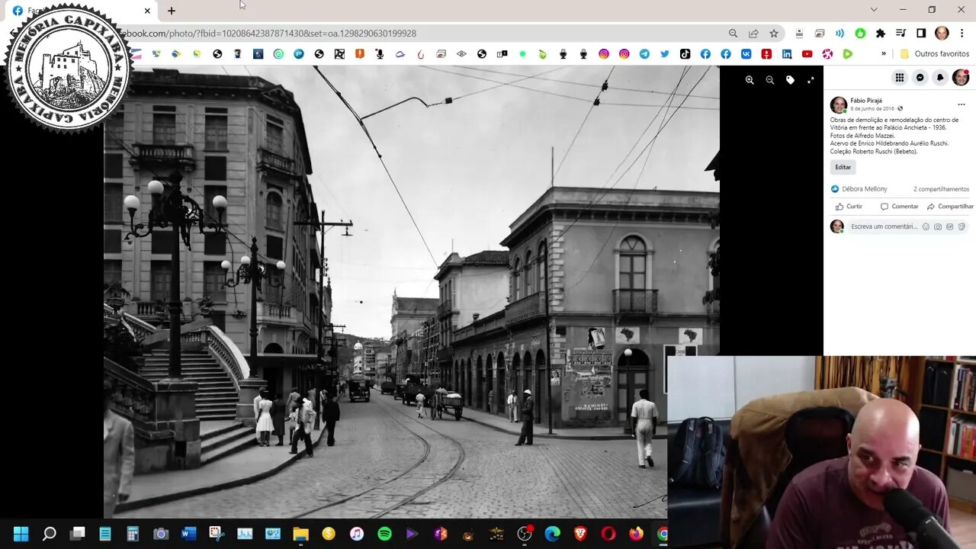Open Facebook notifications bell

tap(940, 78)
